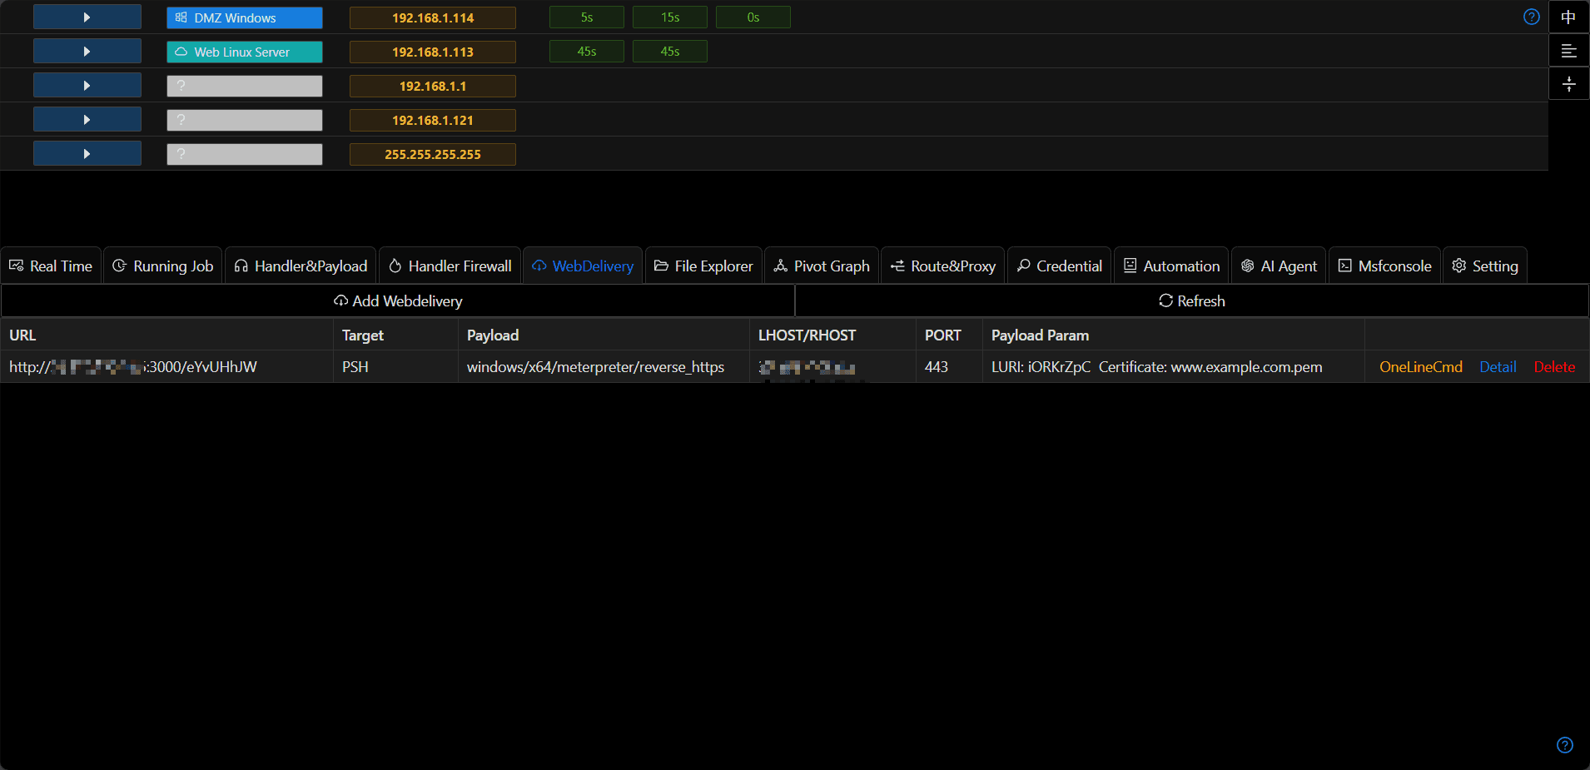The image size is (1590, 770).
Task: Open the AI Agent tab
Action: click(x=1279, y=266)
